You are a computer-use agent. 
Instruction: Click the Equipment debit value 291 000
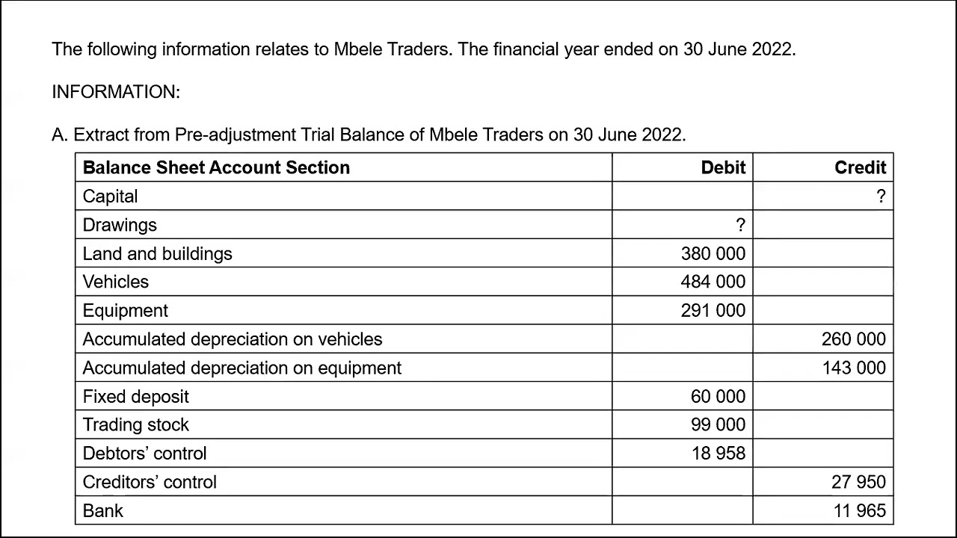coord(713,311)
